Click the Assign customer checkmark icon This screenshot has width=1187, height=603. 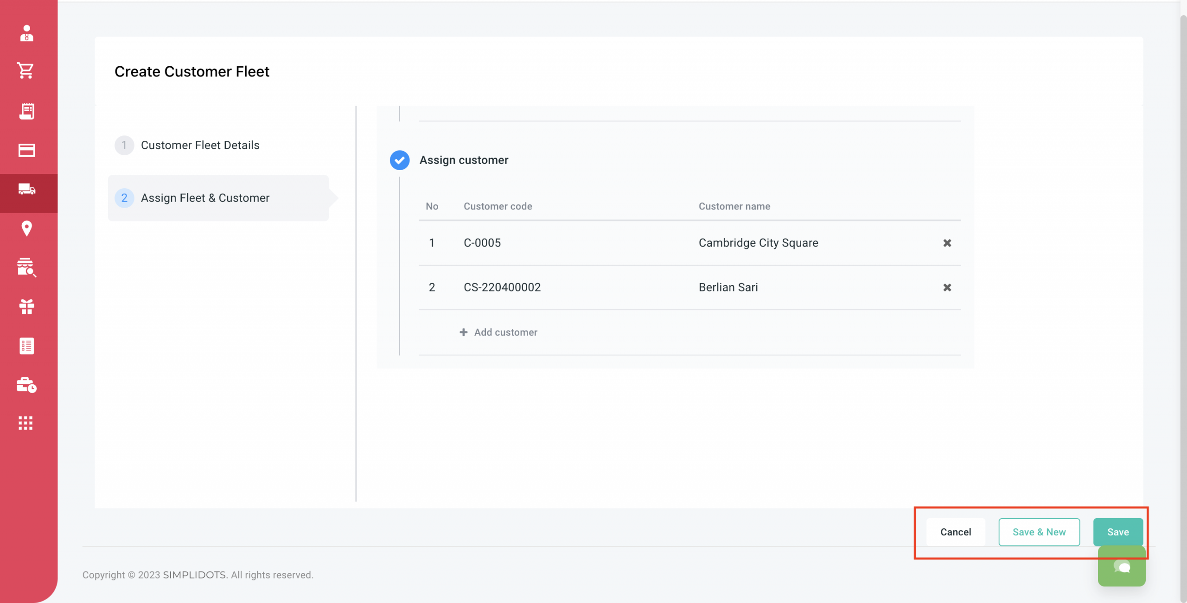399,160
